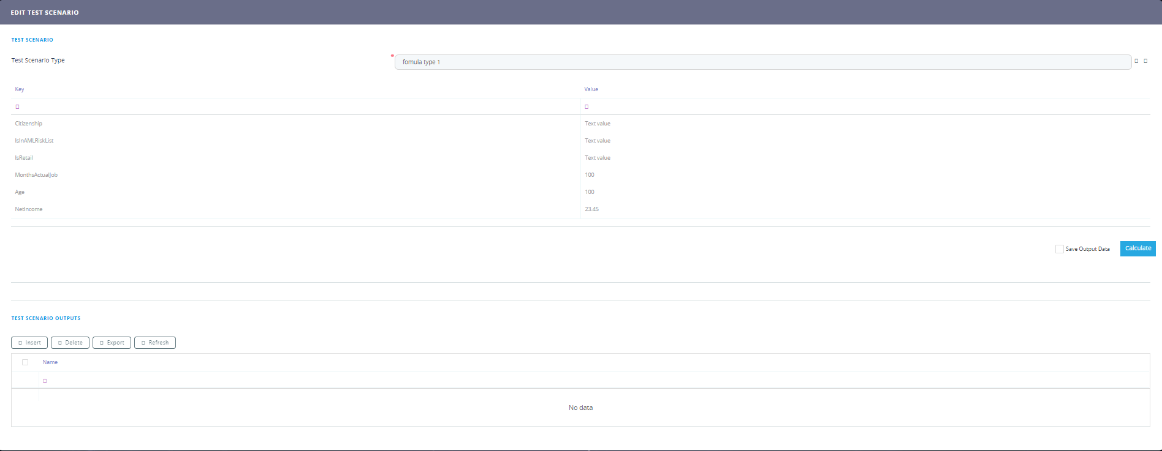Click the filter icon under the Name column
1162x451 pixels.
[45, 381]
